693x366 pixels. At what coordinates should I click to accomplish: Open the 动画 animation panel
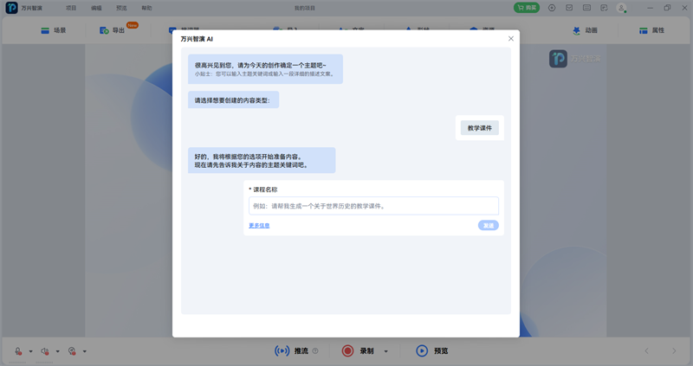[x=584, y=30]
